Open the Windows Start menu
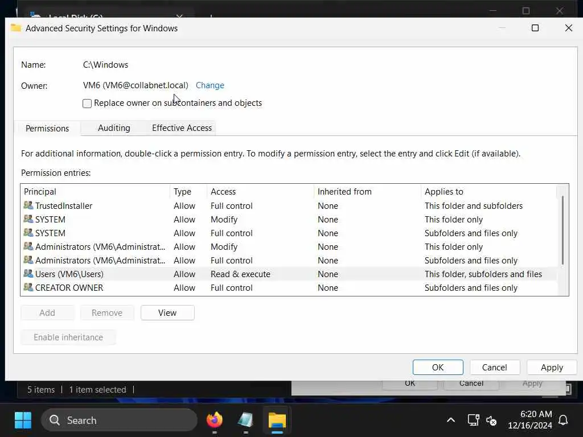Viewport: 583px width, 437px height. (x=23, y=420)
